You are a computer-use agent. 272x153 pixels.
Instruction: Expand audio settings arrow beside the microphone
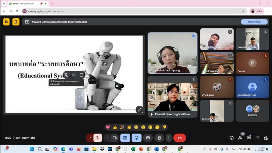coord(90,138)
